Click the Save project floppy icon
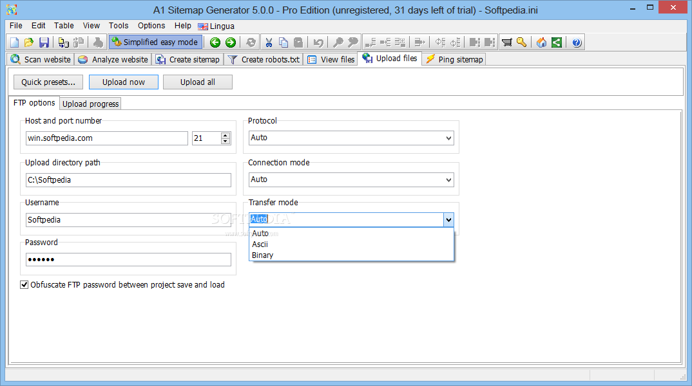 (x=44, y=42)
